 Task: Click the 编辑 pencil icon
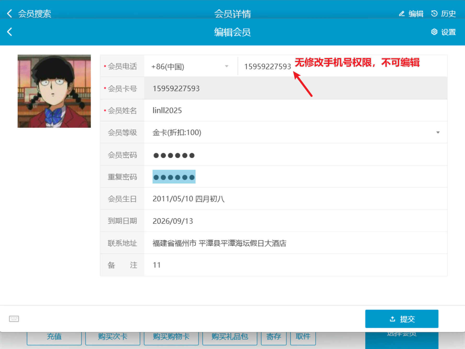point(402,14)
